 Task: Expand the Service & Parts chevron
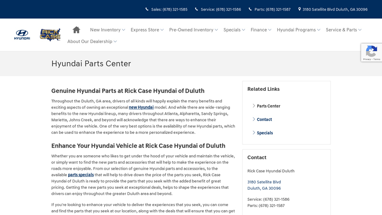[360, 30]
